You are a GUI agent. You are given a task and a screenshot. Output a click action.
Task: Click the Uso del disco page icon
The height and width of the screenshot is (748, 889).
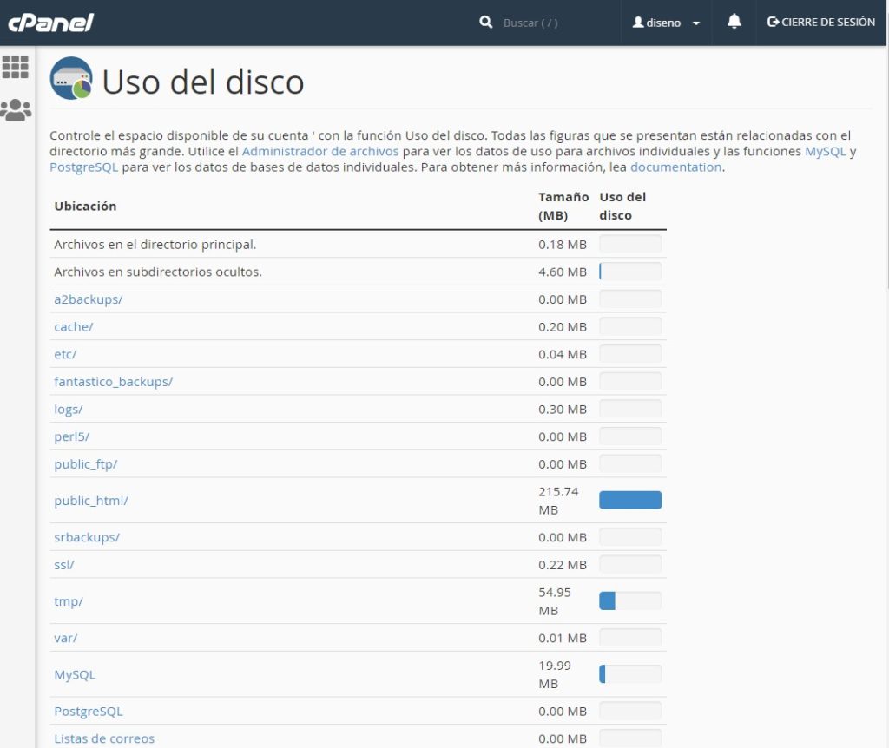[x=71, y=78]
